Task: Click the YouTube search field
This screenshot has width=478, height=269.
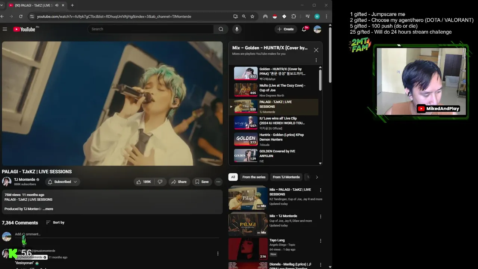Action: 150,29
